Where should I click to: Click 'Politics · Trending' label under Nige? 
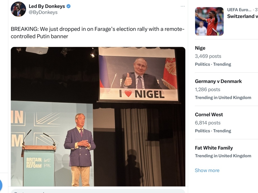click(x=213, y=64)
